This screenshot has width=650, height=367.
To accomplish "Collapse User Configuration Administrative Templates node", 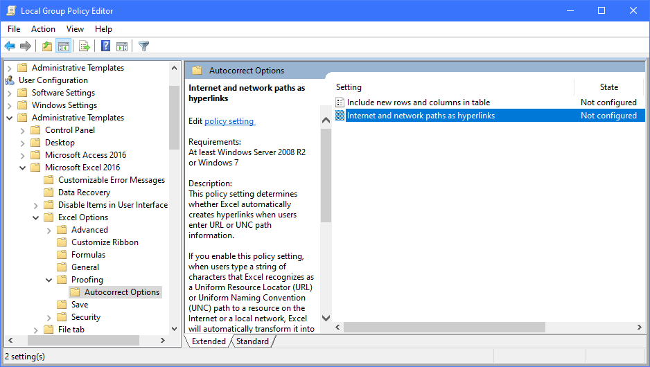I will [x=10, y=118].
